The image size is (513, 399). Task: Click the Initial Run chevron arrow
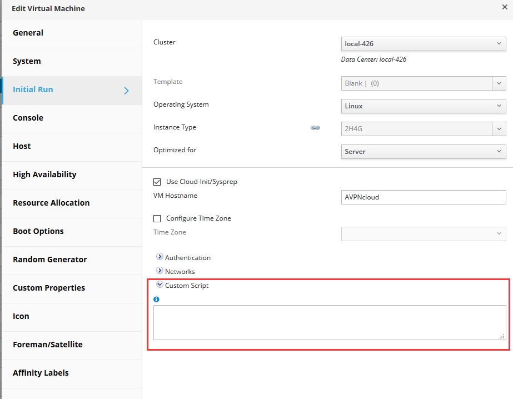(x=127, y=91)
